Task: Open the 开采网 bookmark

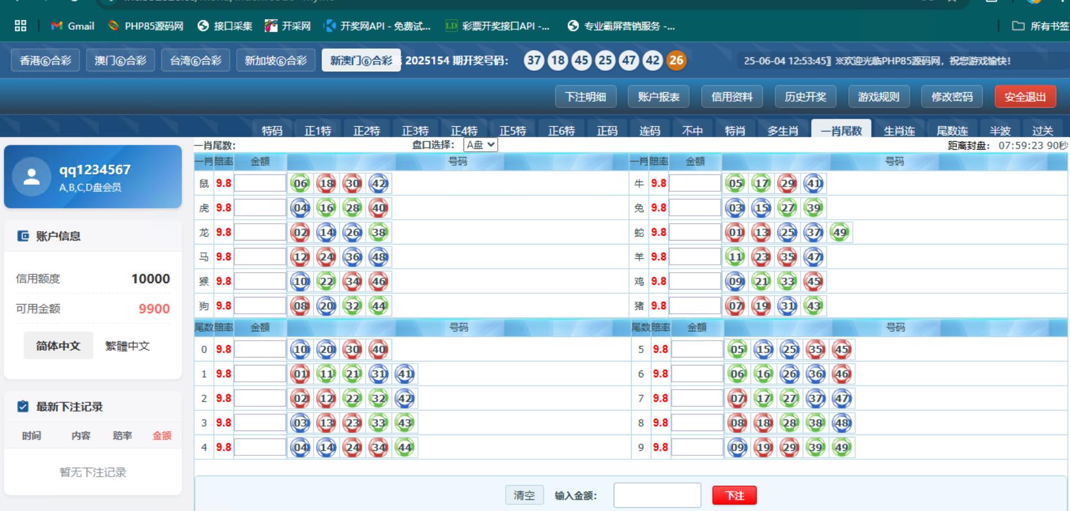Action: click(287, 26)
